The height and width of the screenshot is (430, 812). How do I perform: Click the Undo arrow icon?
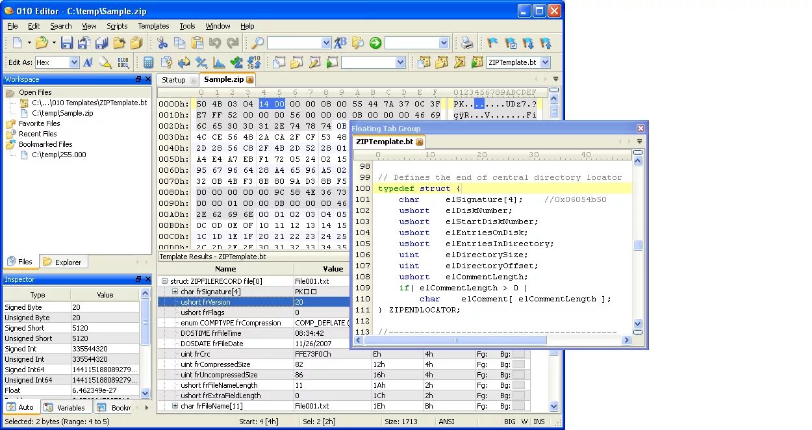coord(215,44)
